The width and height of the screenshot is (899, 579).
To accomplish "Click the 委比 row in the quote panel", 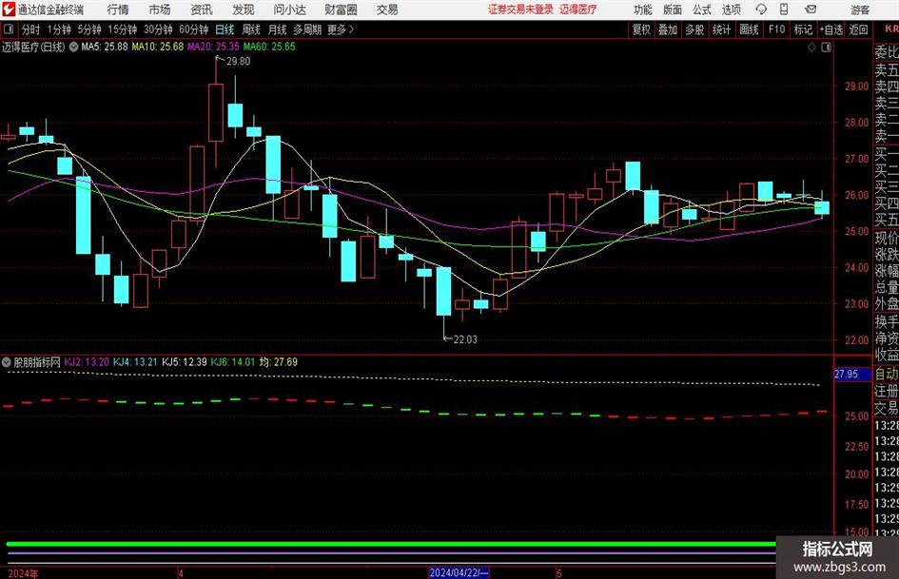I will tap(887, 52).
